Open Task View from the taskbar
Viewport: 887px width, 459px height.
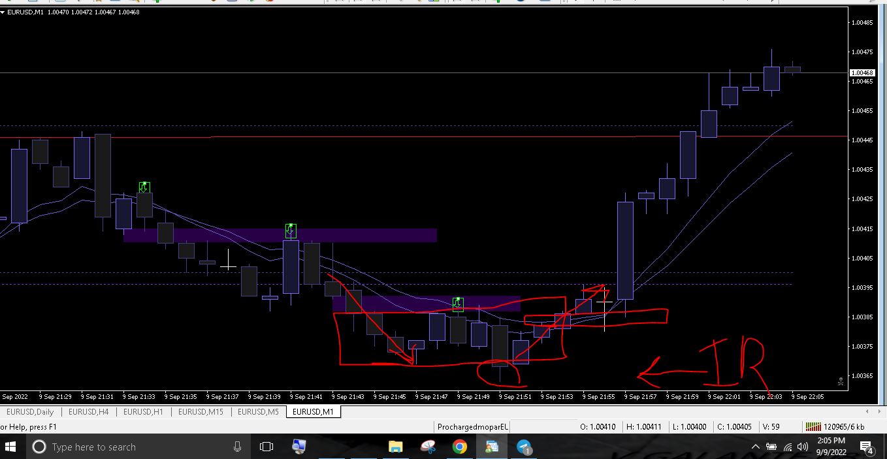266,447
